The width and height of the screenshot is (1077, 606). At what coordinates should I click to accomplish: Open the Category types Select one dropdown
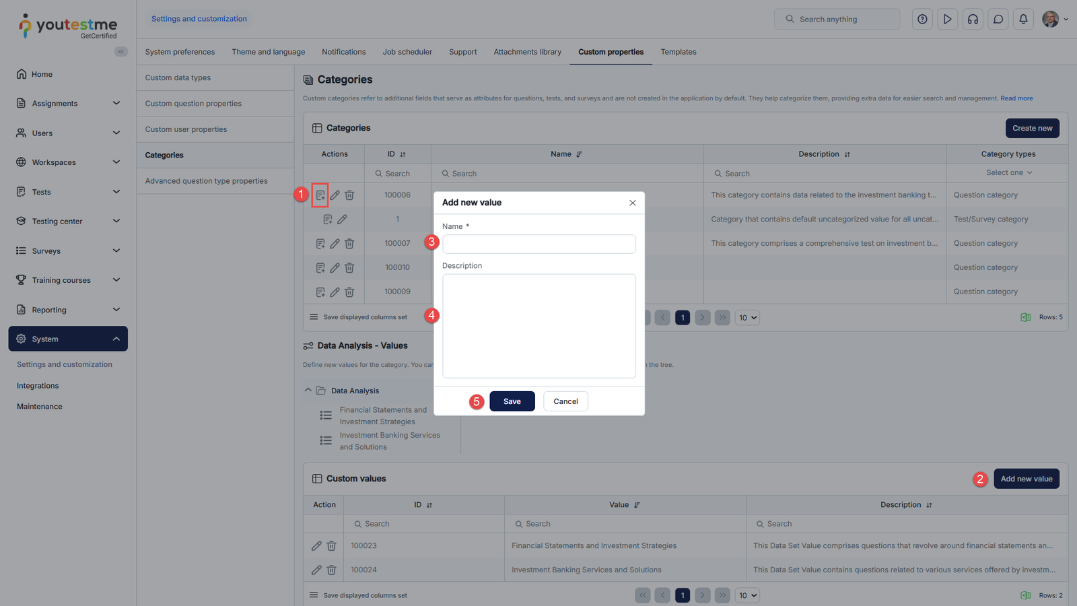[1008, 173]
